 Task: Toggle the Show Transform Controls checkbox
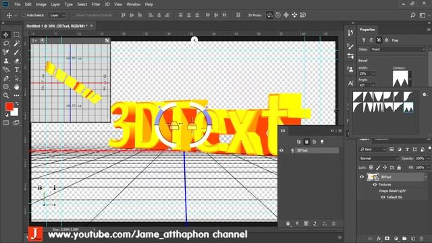coord(73,15)
